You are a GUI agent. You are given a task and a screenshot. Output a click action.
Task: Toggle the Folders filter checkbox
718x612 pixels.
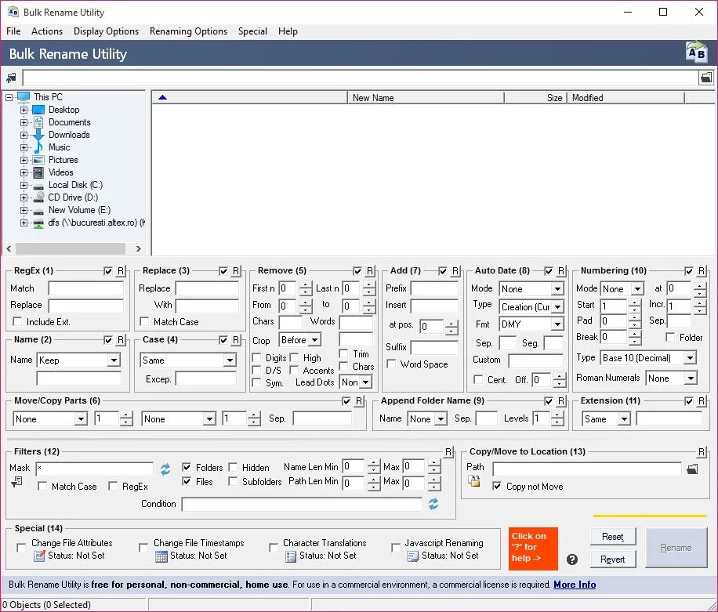(187, 467)
